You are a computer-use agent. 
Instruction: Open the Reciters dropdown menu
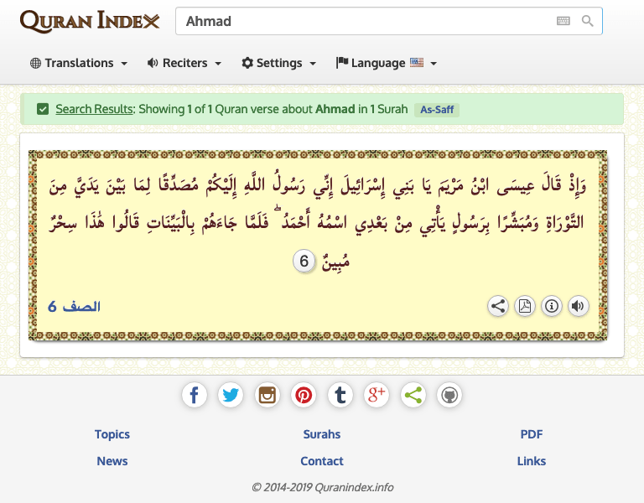(184, 63)
